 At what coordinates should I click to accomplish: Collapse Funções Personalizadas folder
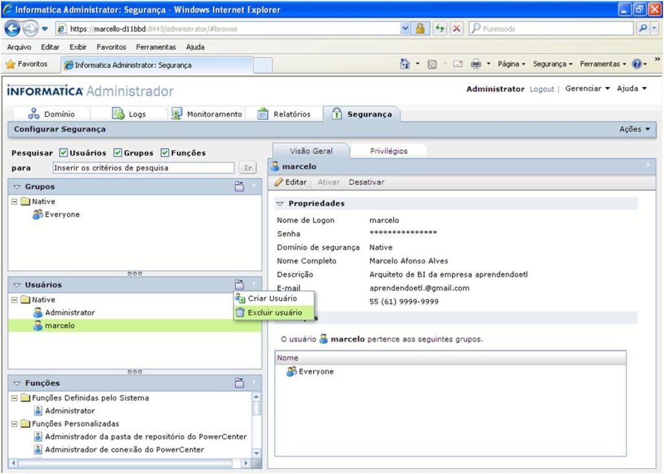click(x=14, y=424)
